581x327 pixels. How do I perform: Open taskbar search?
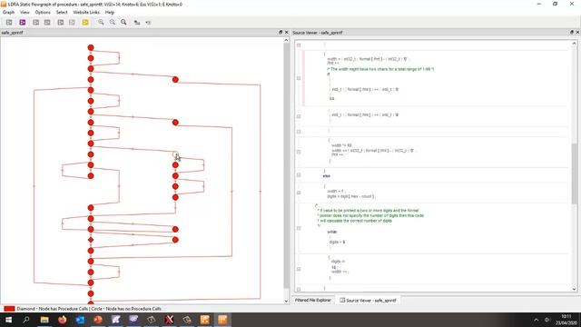(26, 320)
